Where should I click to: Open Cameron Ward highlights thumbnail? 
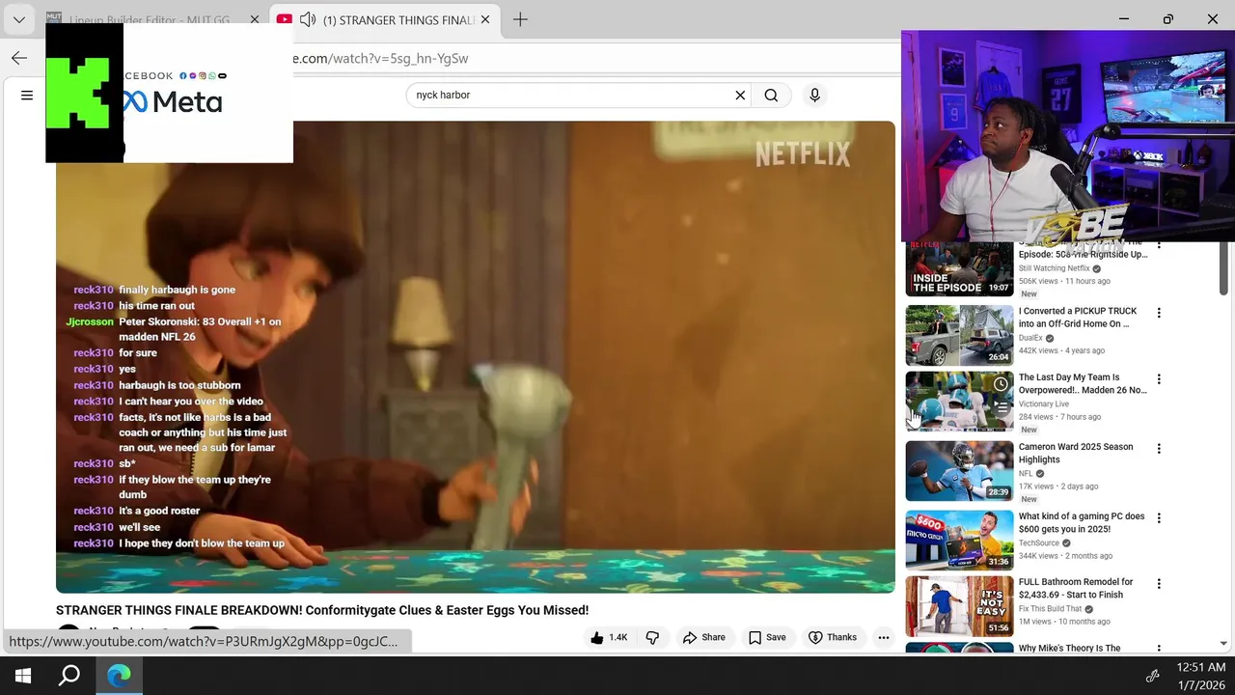(959, 471)
